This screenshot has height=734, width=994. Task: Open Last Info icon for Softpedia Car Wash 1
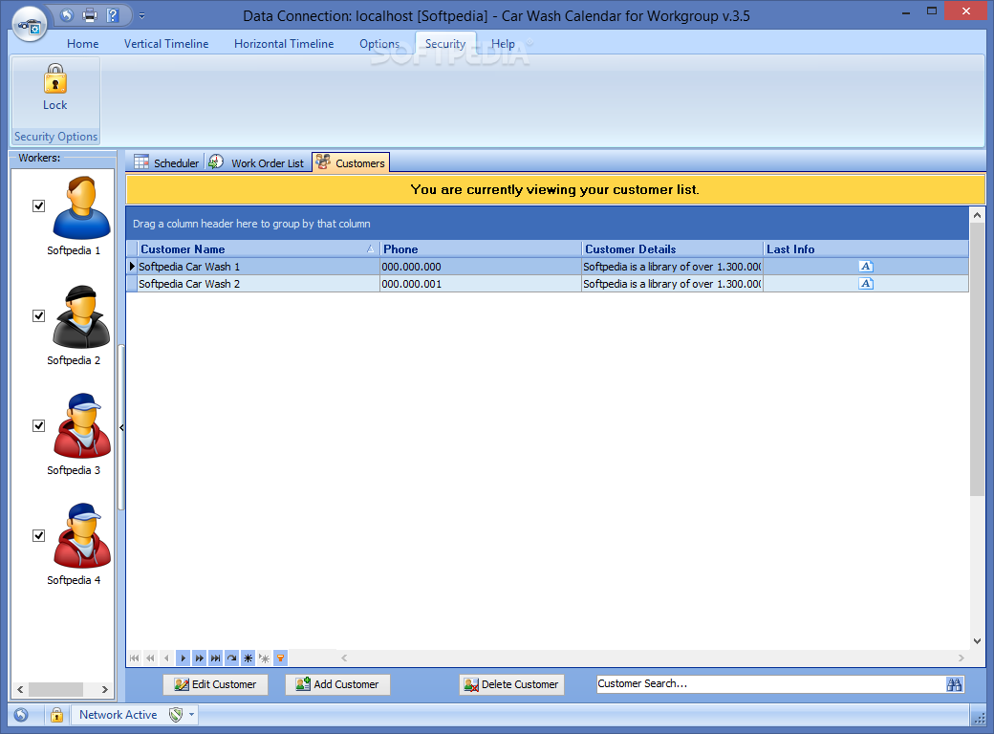click(866, 267)
